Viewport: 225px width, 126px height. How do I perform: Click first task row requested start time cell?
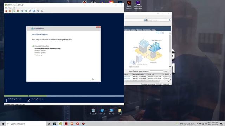[140, 77]
